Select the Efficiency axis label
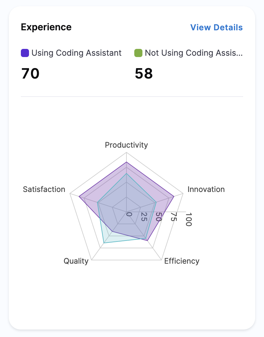The height and width of the screenshot is (337, 264). click(x=182, y=261)
